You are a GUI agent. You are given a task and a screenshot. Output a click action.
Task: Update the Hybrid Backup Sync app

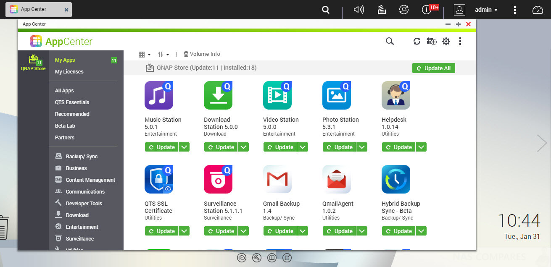pyautogui.click(x=399, y=231)
